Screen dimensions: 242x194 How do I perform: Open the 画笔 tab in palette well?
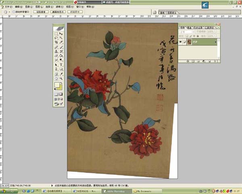pyautogui.click(x=162, y=13)
